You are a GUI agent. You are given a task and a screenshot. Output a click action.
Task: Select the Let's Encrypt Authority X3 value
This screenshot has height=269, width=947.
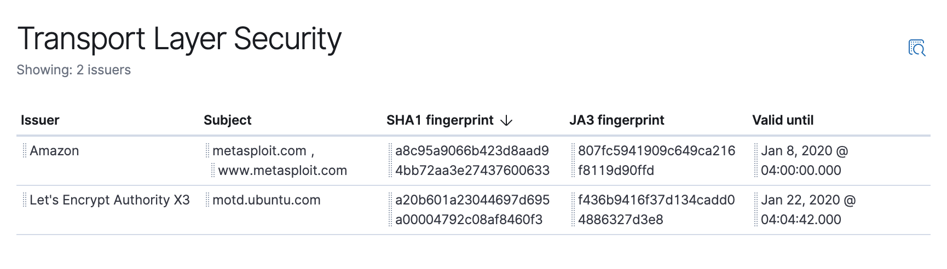[109, 200]
